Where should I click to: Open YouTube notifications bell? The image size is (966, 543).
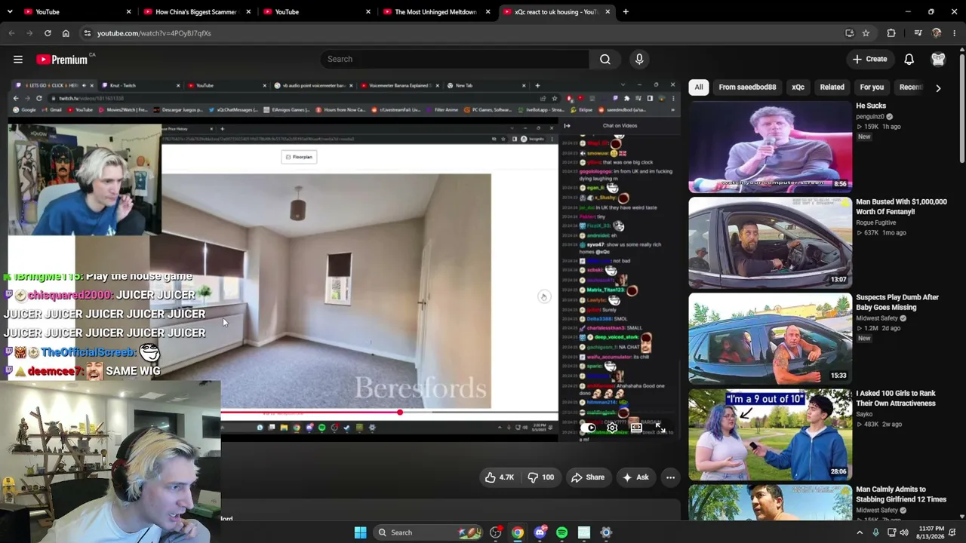tap(909, 59)
